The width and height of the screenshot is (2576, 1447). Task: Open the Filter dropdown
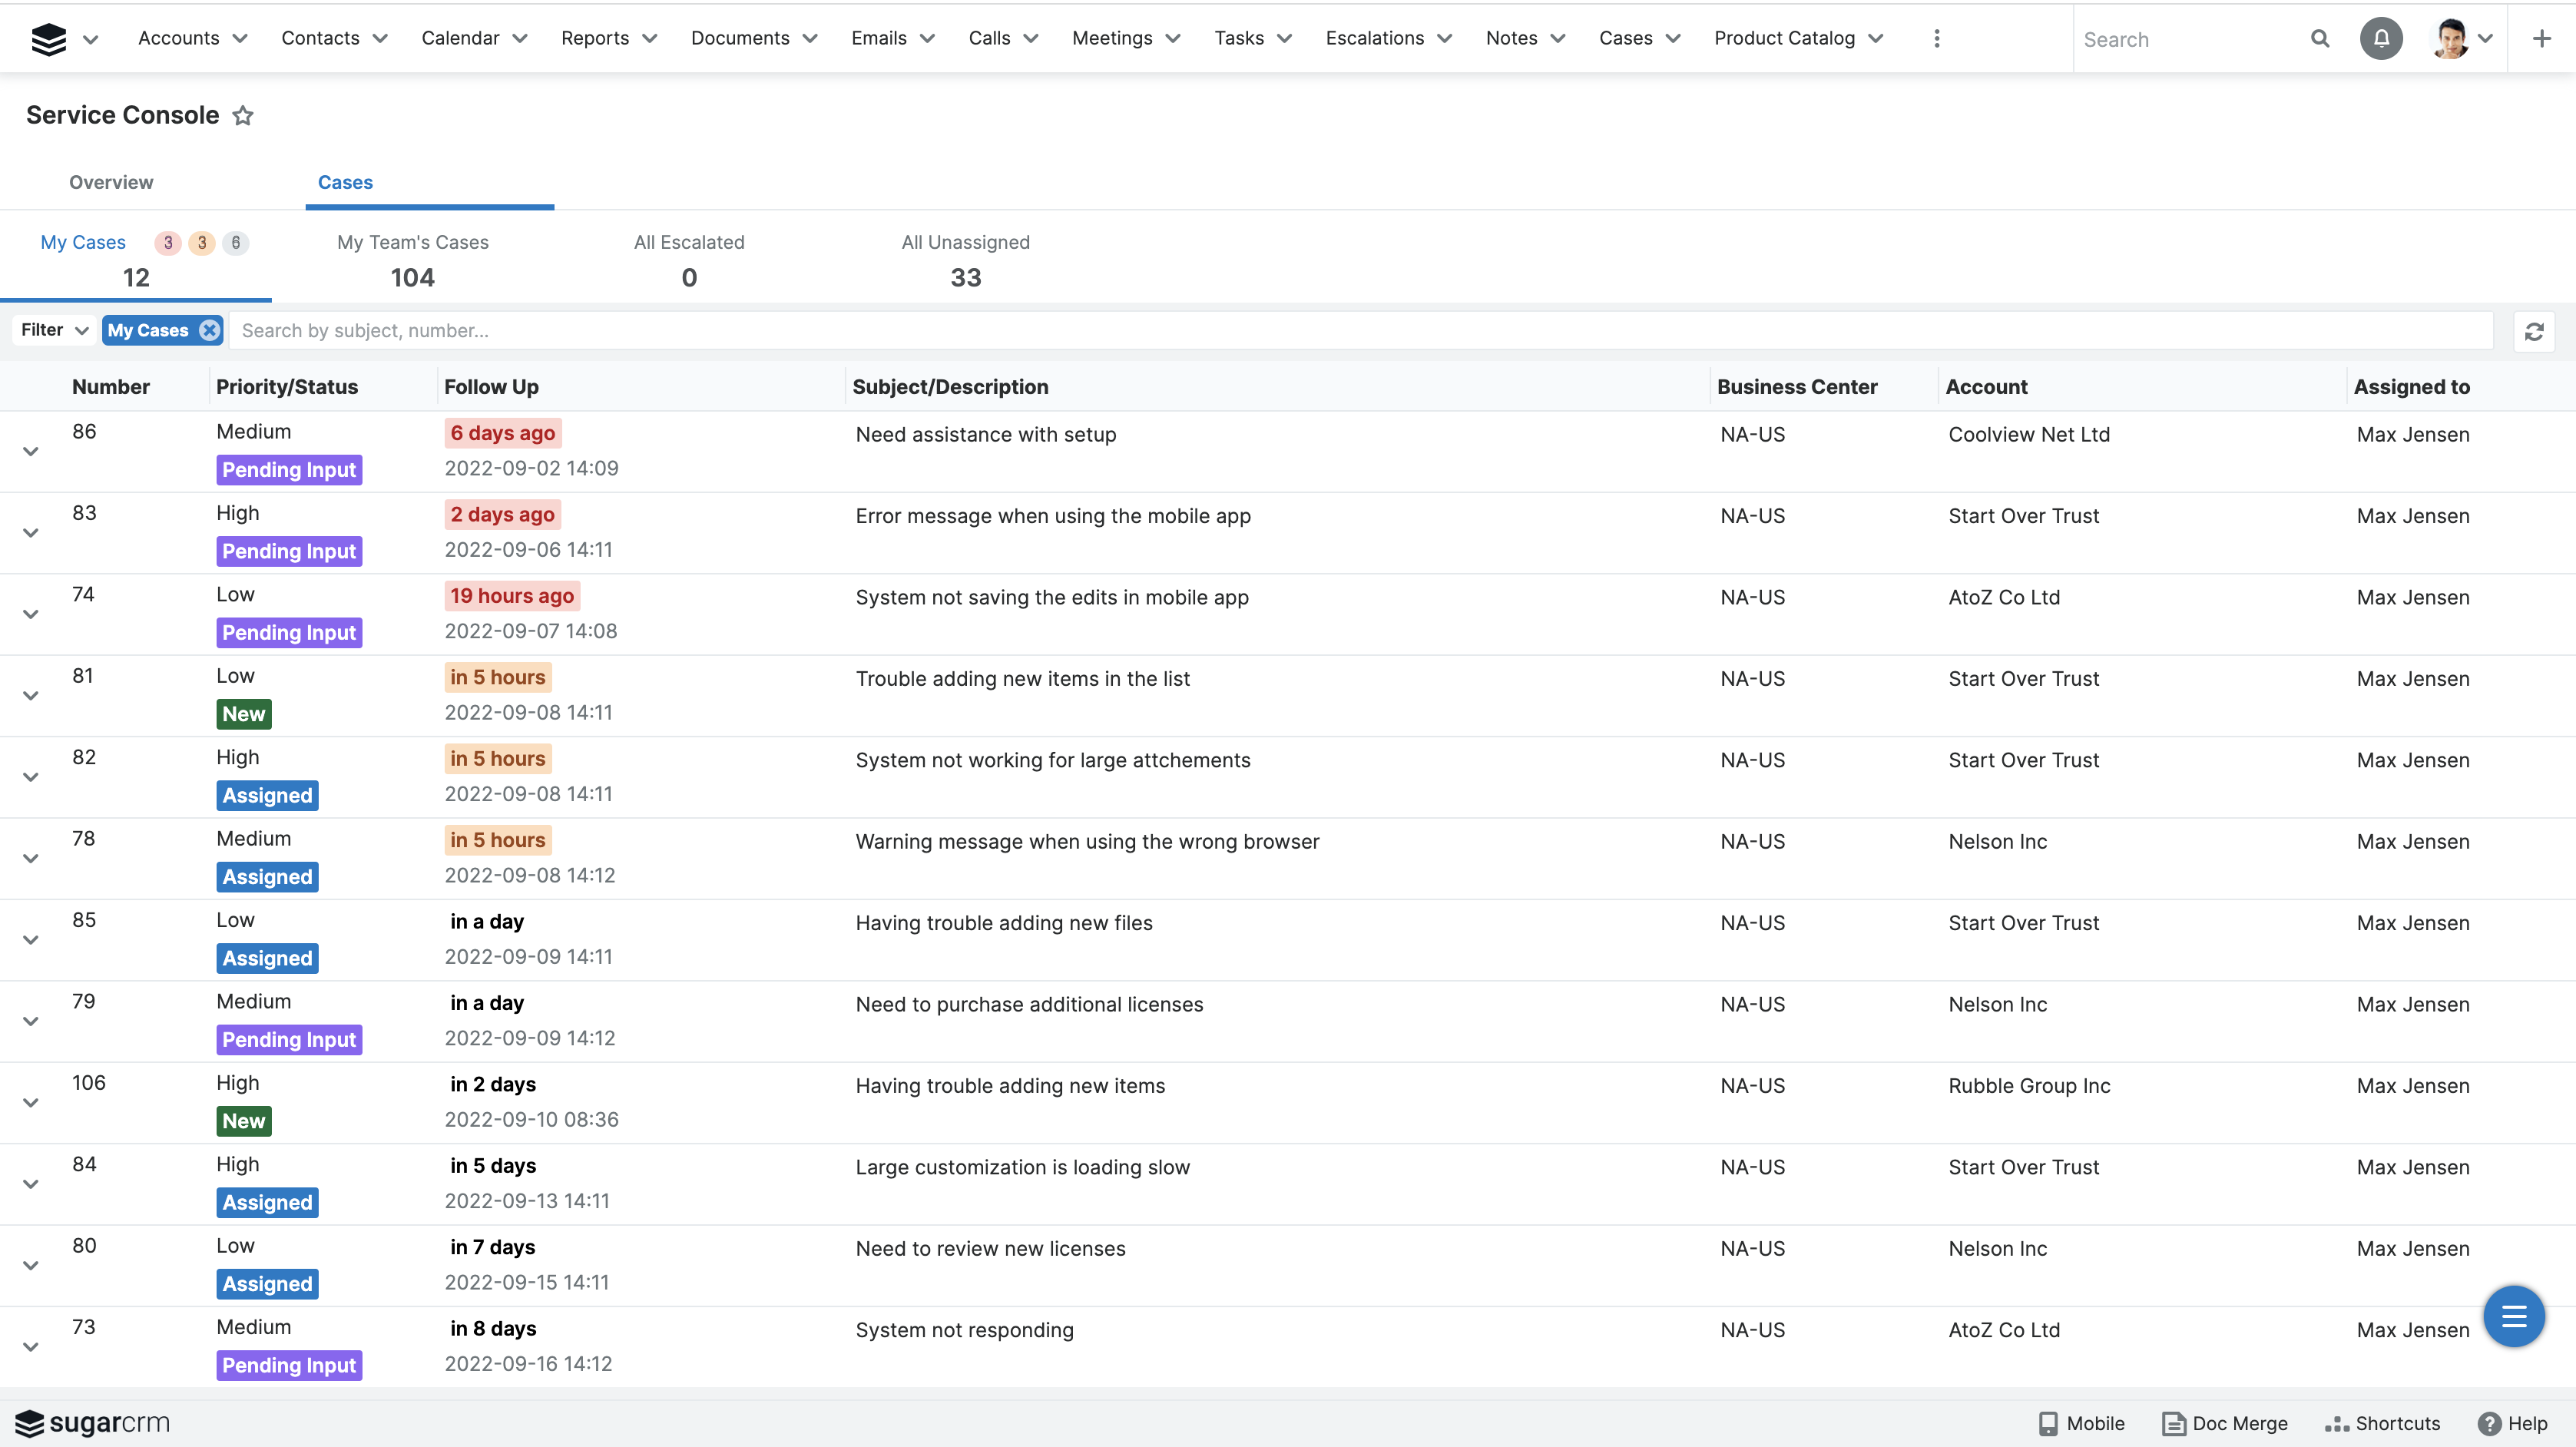point(55,330)
